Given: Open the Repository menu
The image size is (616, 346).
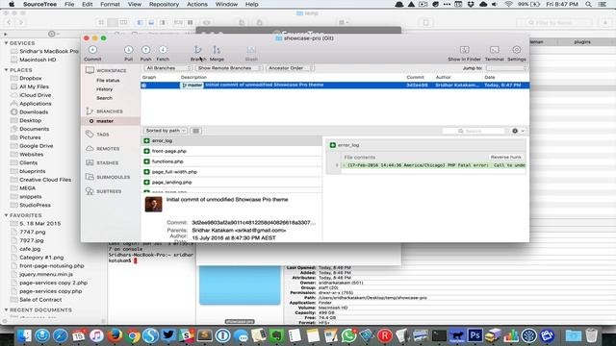Looking at the screenshot, I should [164, 4].
